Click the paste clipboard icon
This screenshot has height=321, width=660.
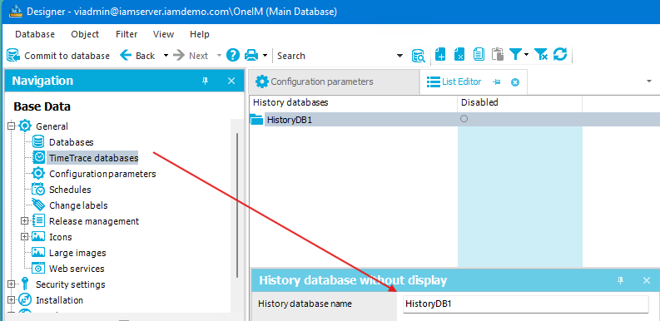pyautogui.click(x=498, y=55)
